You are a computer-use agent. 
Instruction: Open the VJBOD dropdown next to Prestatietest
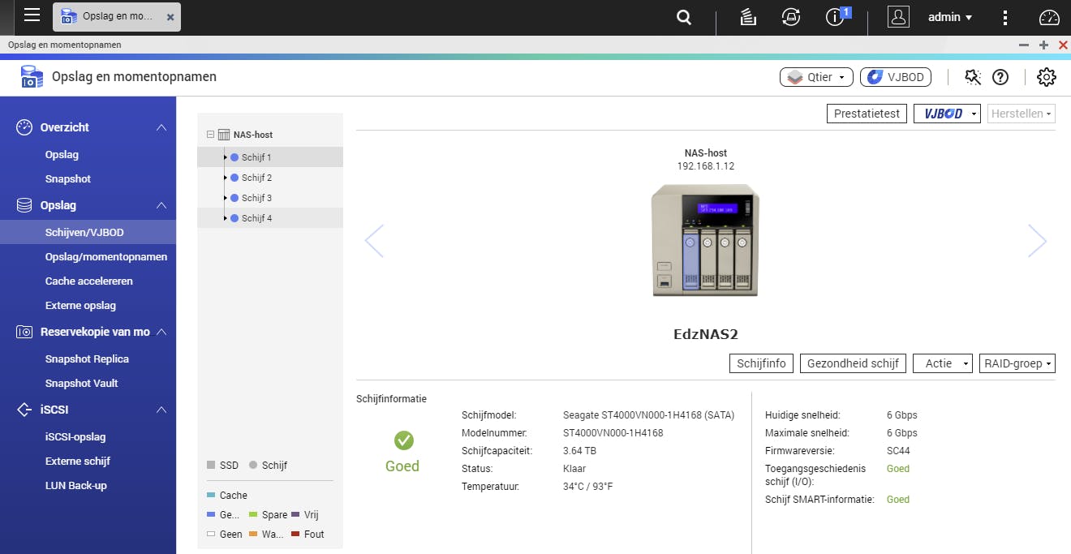tap(947, 114)
